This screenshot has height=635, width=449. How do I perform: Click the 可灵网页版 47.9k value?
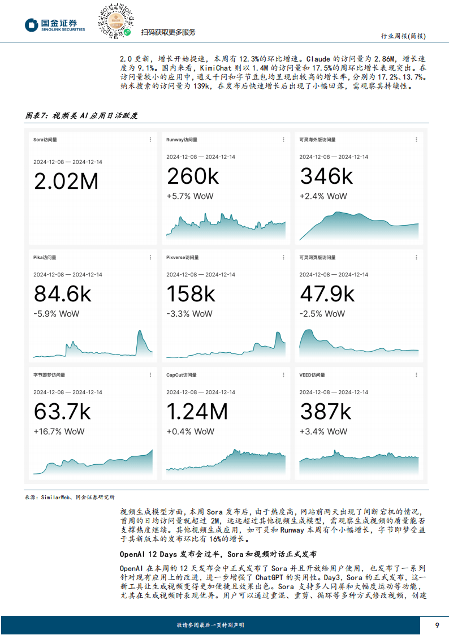pos(327,294)
